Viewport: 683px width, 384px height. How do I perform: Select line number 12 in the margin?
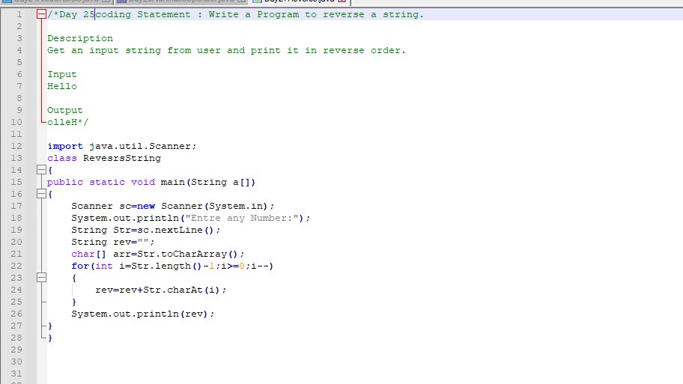(16, 146)
